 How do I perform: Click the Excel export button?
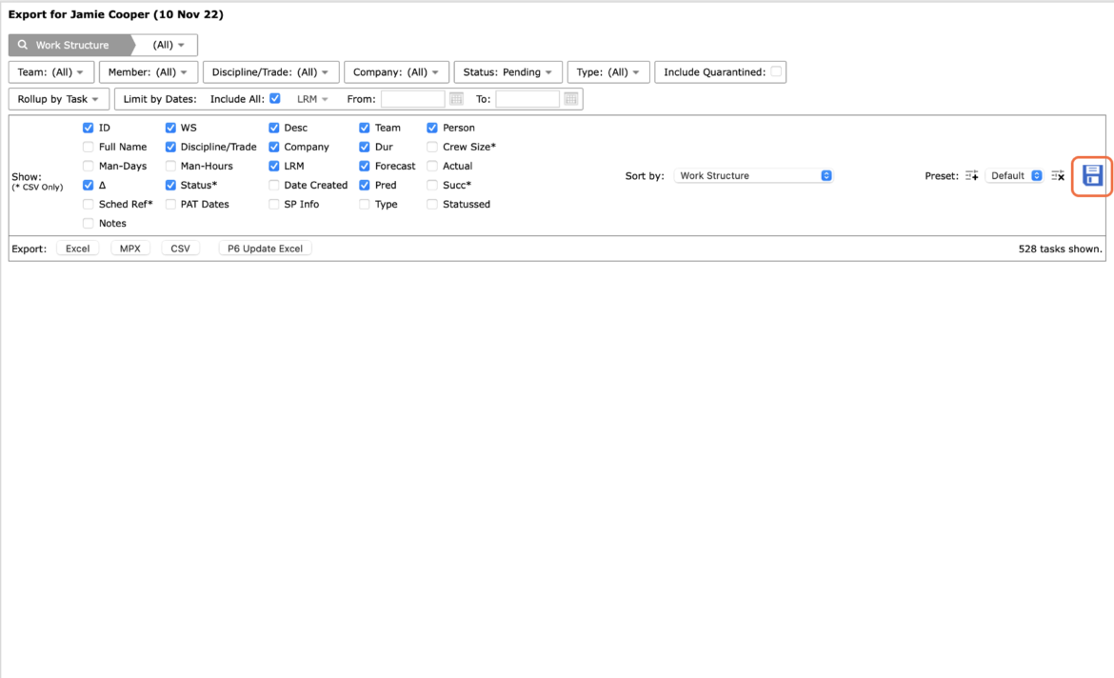(x=77, y=249)
